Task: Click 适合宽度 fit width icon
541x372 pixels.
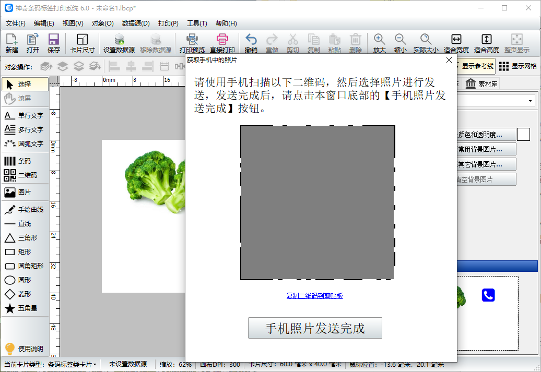Action: point(456,43)
